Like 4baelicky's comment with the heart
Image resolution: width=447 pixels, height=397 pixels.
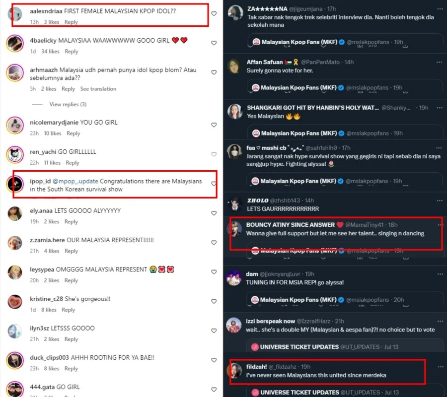coord(214,43)
